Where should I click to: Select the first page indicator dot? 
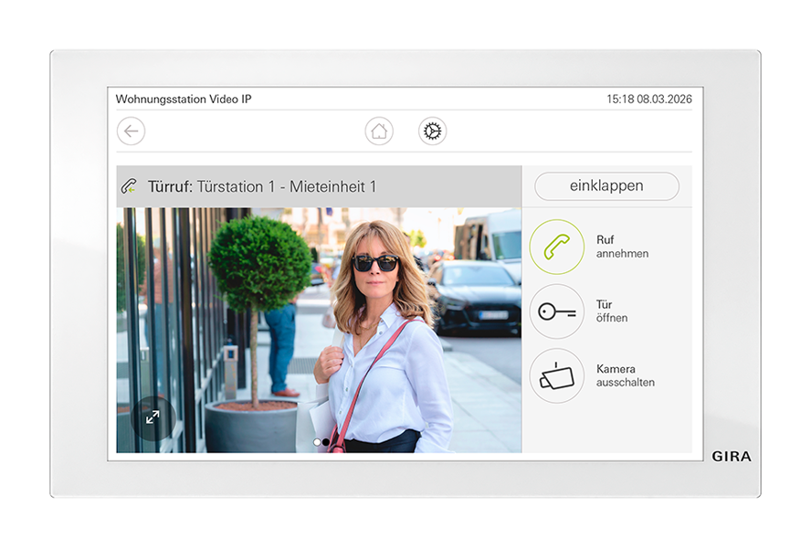[x=317, y=442]
